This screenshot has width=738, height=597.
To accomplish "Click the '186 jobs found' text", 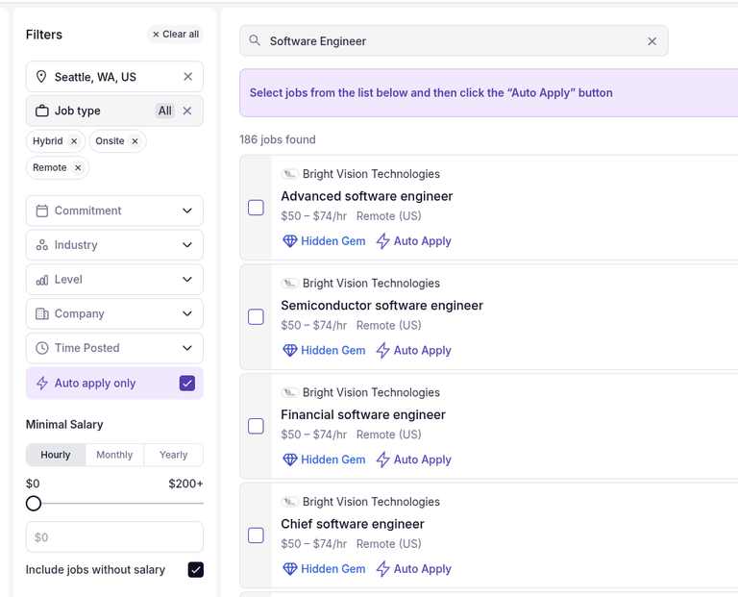I will [277, 139].
